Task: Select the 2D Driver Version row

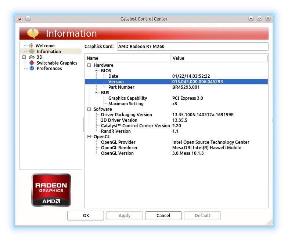Action: coord(176,120)
